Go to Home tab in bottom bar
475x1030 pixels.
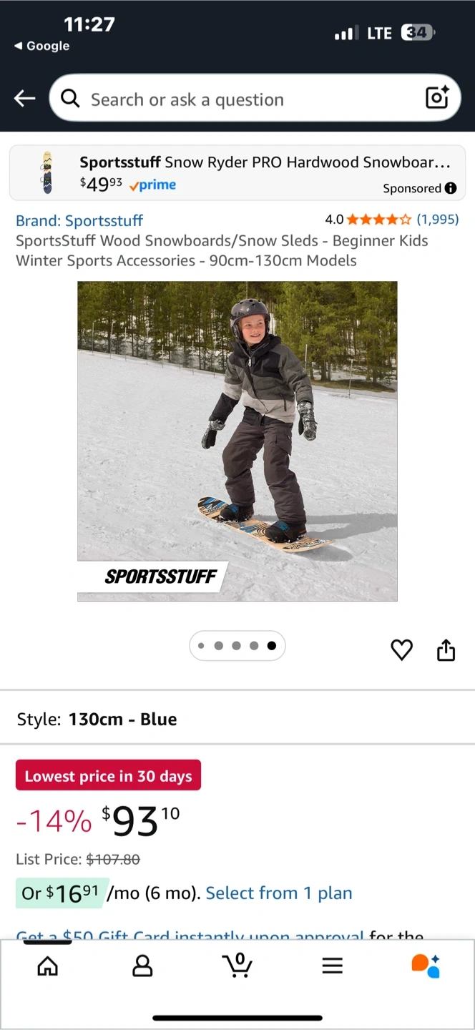(47, 966)
